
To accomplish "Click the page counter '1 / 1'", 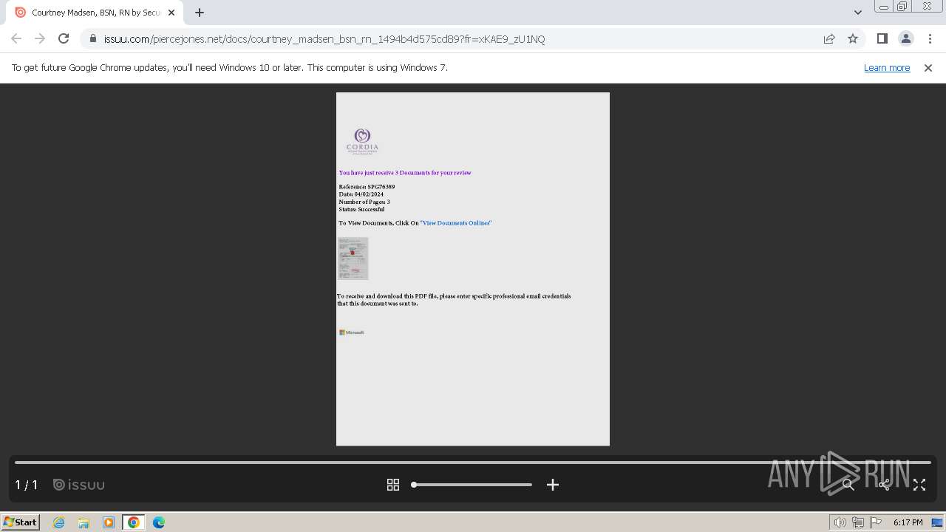I will pos(27,485).
